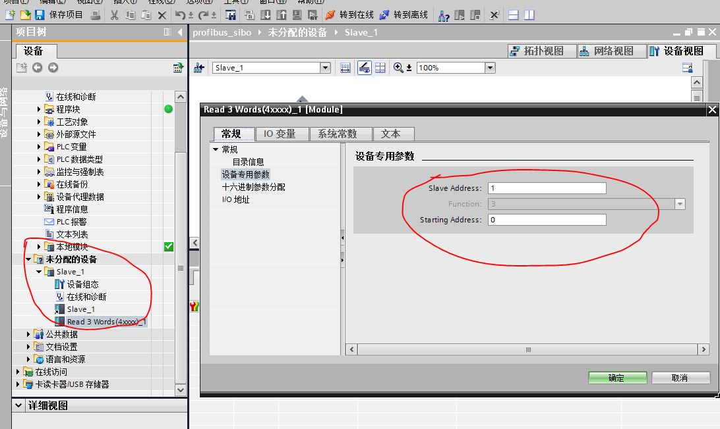Select I/O 地址 in dialog navigation
This screenshot has height=429, width=720.
(x=236, y=199)
